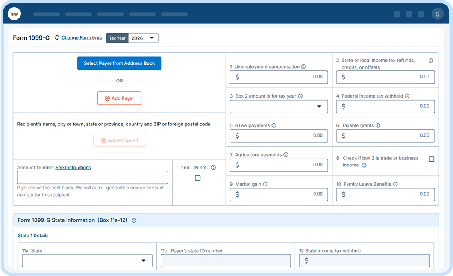Open the 11a State dropdown

point(87,261)
